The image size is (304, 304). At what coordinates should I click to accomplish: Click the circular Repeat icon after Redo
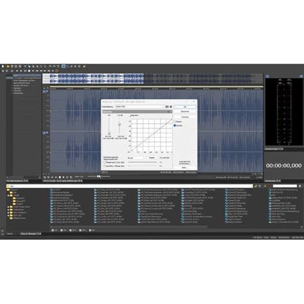click(58, 67)
